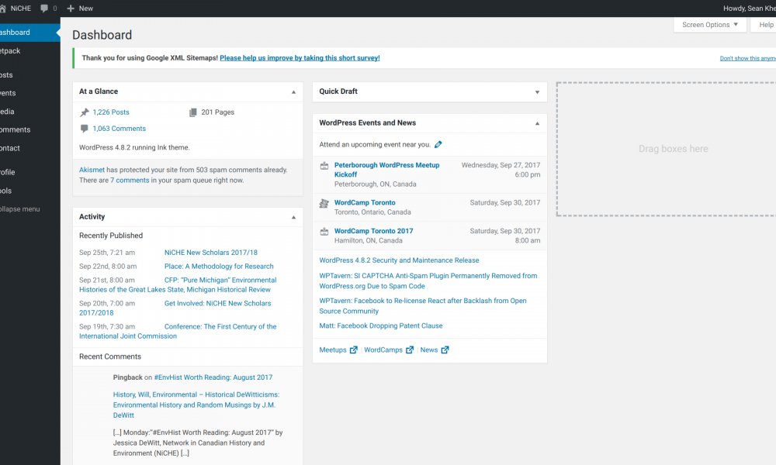
Task: Click the meetup icon for Peterborough WordPress Meetup
Action: [324, 166]
